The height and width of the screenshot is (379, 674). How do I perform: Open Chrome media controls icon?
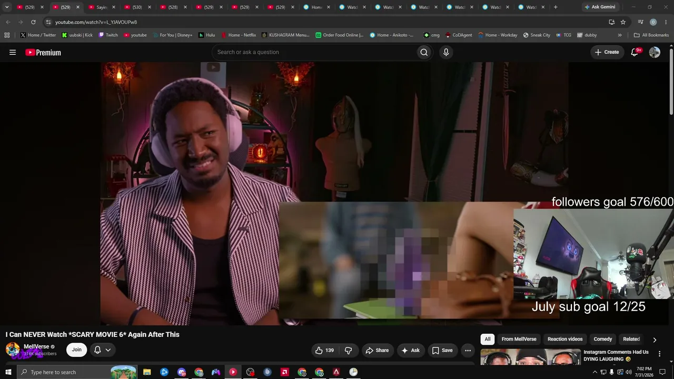pyautogui.click(x=640, y=22)
